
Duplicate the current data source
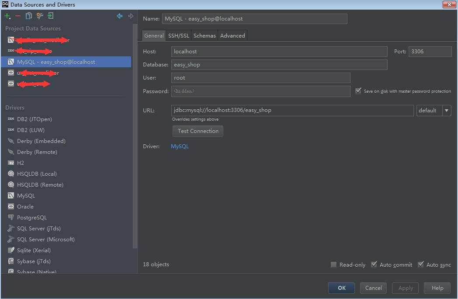point(28,15)
